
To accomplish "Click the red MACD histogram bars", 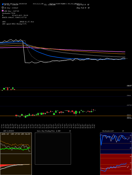I will click(x=6, y=165).
